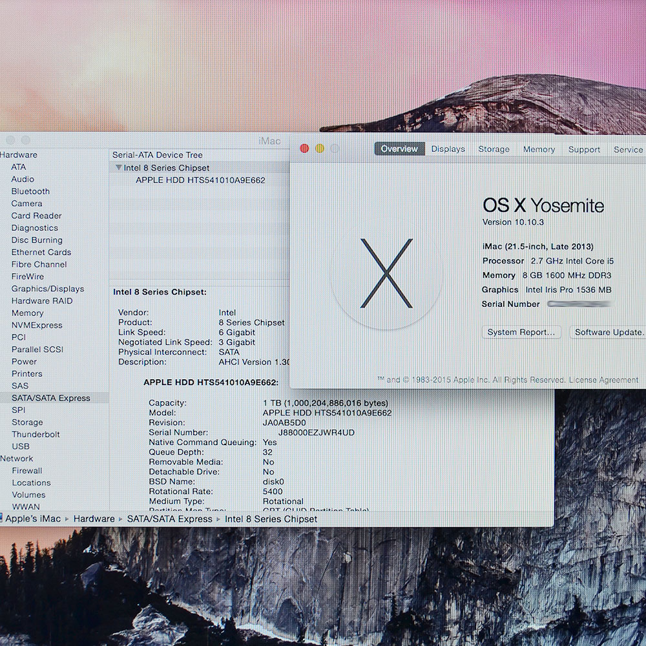
Task: Select APPLE HDD HTS541010A9E662 in device tree
Action: (200, 180)
